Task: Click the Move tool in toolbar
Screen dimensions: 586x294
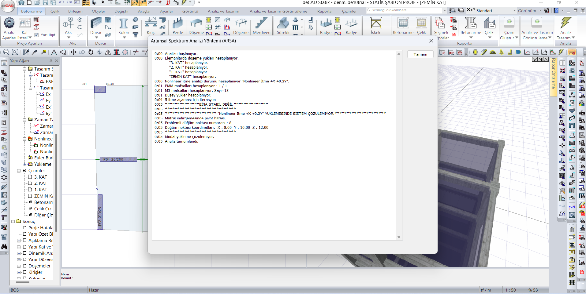Action: (x=73, y=52)
